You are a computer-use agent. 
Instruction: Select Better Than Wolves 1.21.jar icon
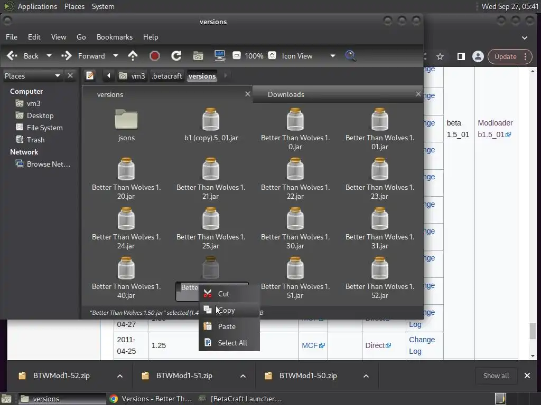211,169
